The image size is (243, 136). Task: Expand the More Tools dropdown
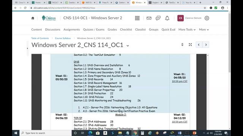click(187, 29)
